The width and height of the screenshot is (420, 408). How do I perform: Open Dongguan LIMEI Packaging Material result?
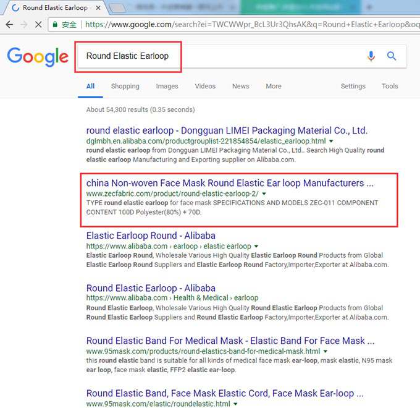227,130
